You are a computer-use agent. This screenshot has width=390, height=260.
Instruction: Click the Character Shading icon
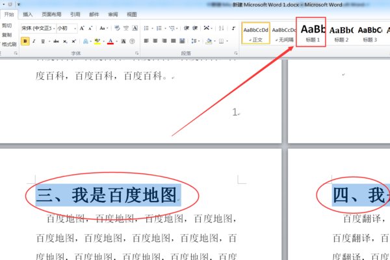click(123, 42)
